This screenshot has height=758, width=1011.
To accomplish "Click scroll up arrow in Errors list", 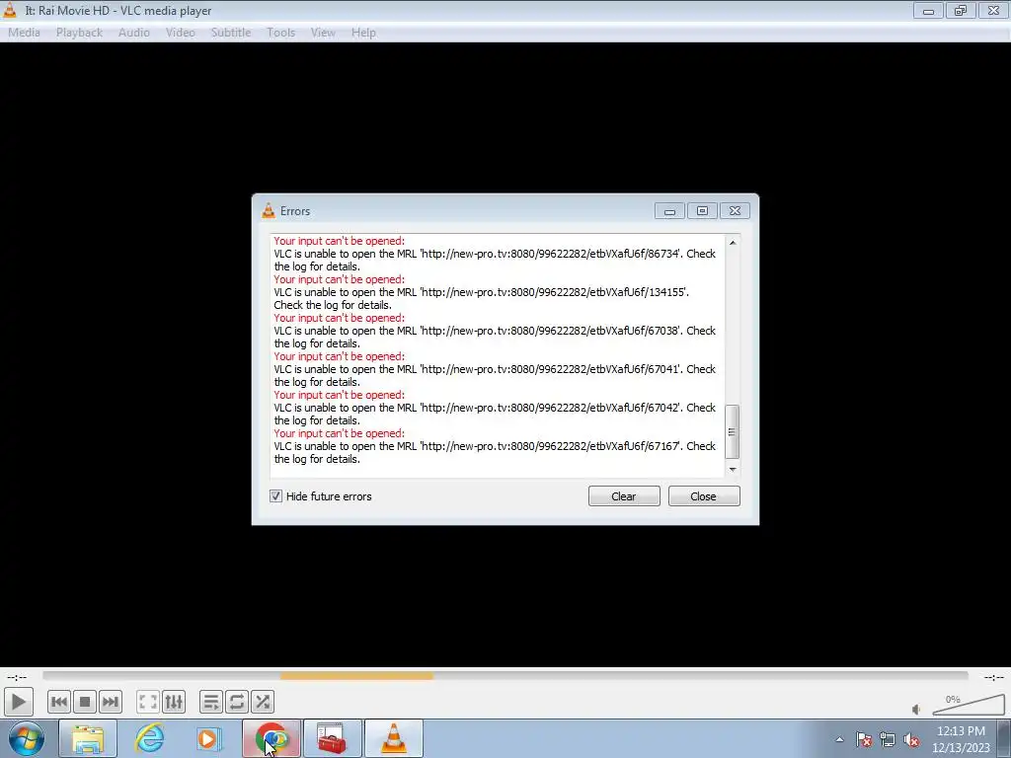I will pyautogui.click(x=733, y=243).
